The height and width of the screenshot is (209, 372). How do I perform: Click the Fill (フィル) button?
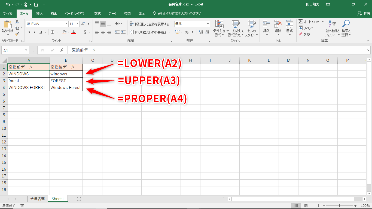pos(306,28)
